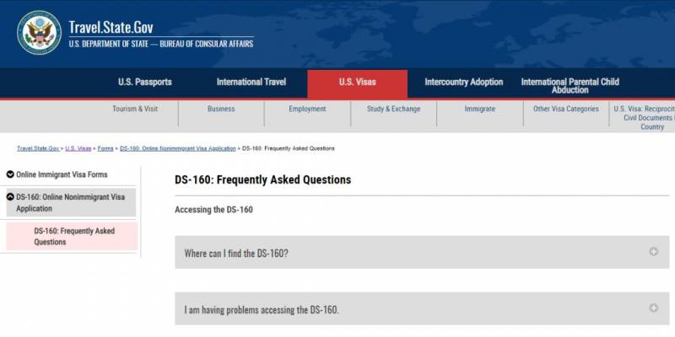This screenshot has height=337, width=675.
Task: Go to Intercountry Adoption section
Action: [x=463, y=83]
